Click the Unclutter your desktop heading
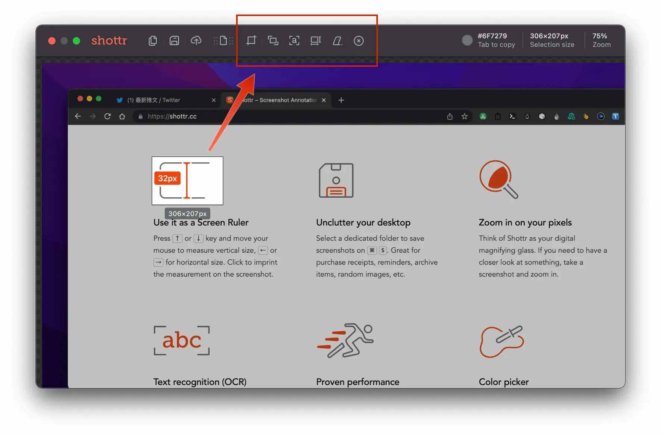661x435 pixels. pyautogui.click(x=363, y=223)
